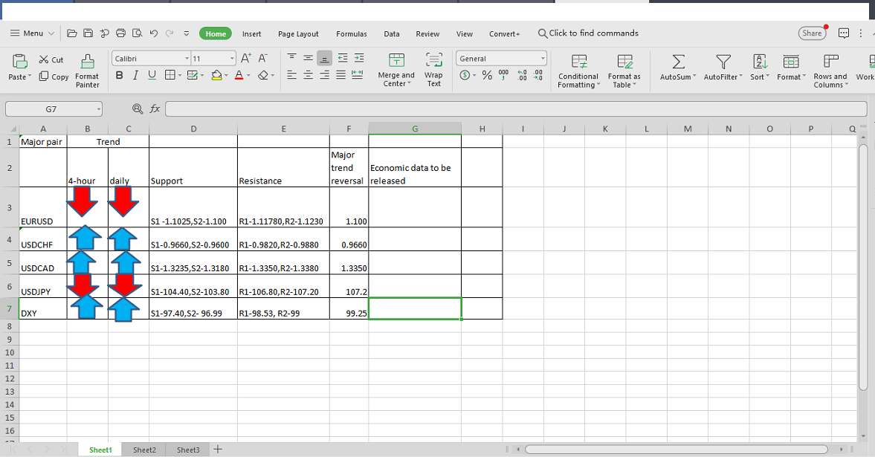Click the Format Painter brush icon
The image size is (875, 457).
pos(88,62)
